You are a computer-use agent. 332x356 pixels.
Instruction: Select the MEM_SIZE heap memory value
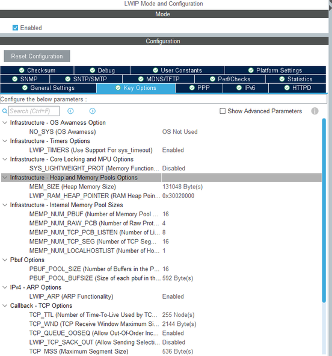tap(182, 187)
